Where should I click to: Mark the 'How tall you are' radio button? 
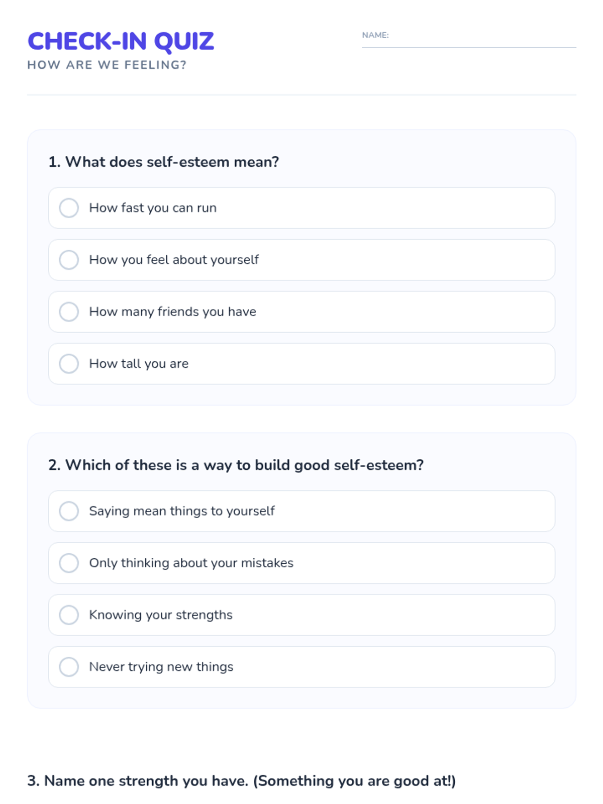(x=69, y=364)
